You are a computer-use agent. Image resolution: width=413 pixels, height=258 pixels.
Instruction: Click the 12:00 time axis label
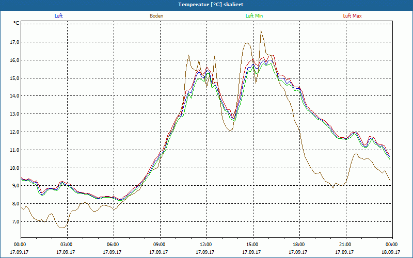[x=205, y=244]
